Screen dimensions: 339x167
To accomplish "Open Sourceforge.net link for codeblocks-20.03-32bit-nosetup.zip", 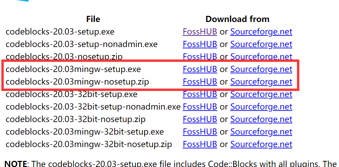I will [x=261, y=119].
